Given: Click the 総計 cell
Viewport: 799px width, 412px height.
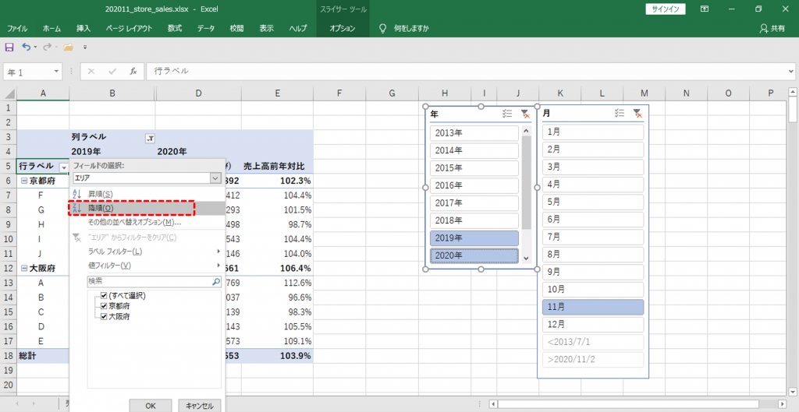Looking at the screenshot, I should coord(43,356).
